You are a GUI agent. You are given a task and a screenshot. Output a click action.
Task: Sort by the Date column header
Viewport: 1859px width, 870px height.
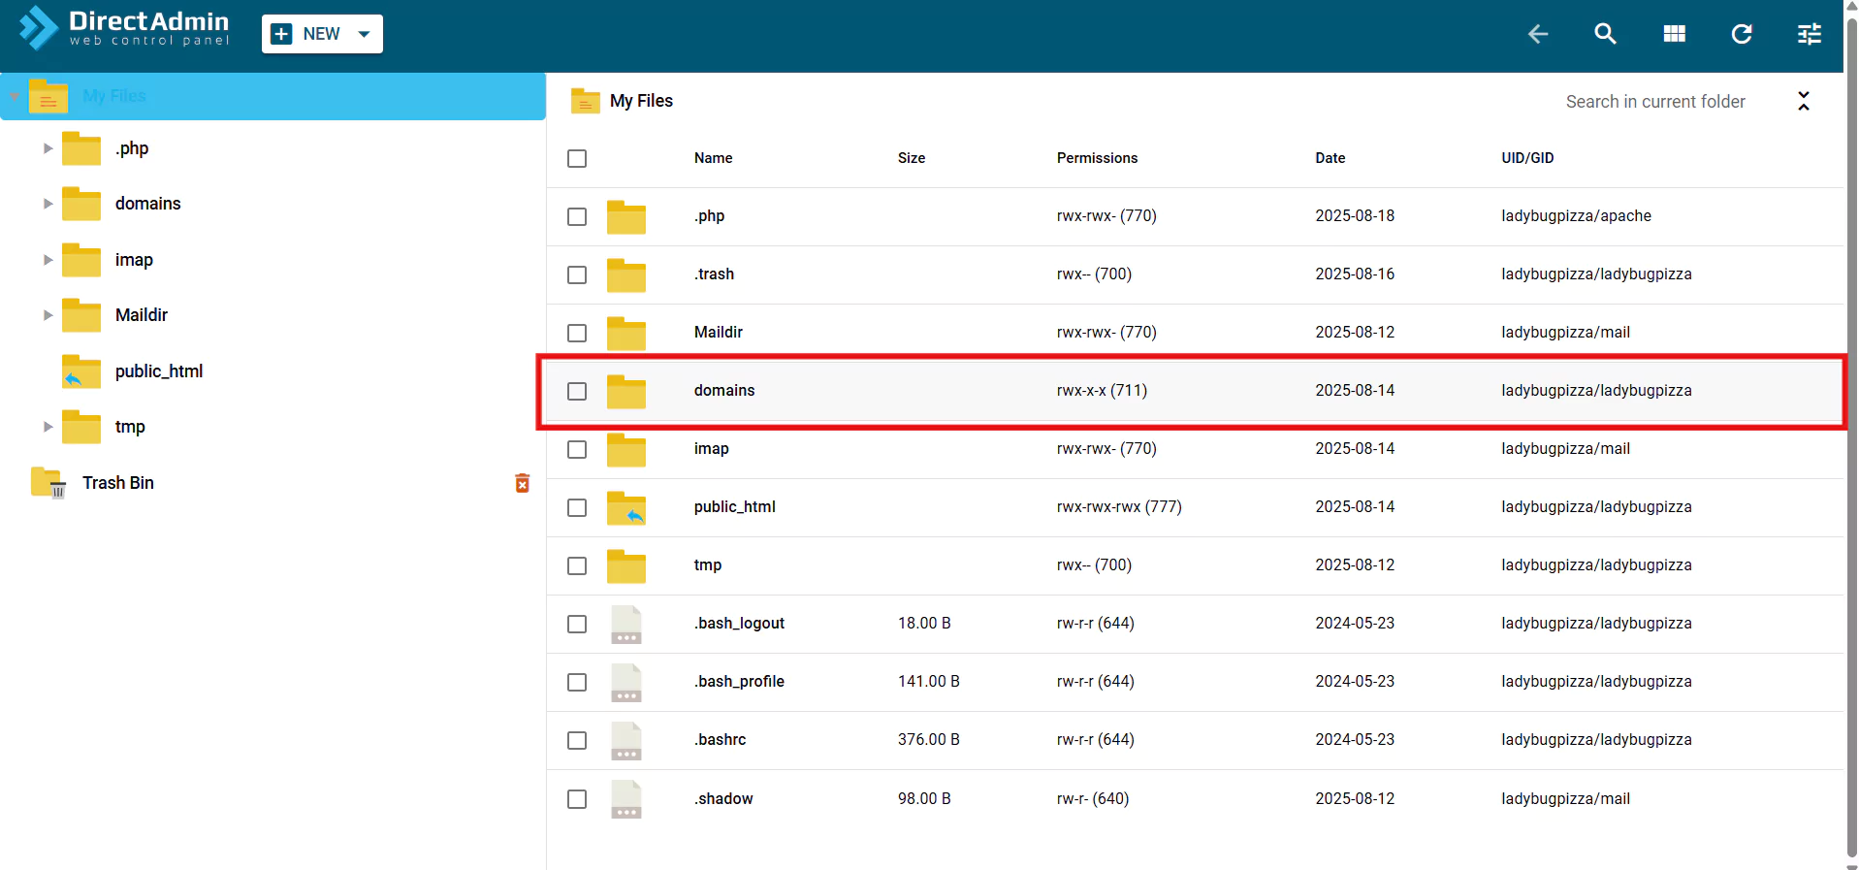(x=1330, y=158)
